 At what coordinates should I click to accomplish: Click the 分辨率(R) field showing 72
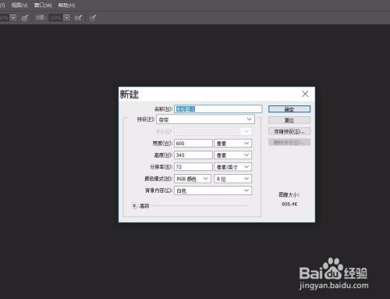coord(193,167)
